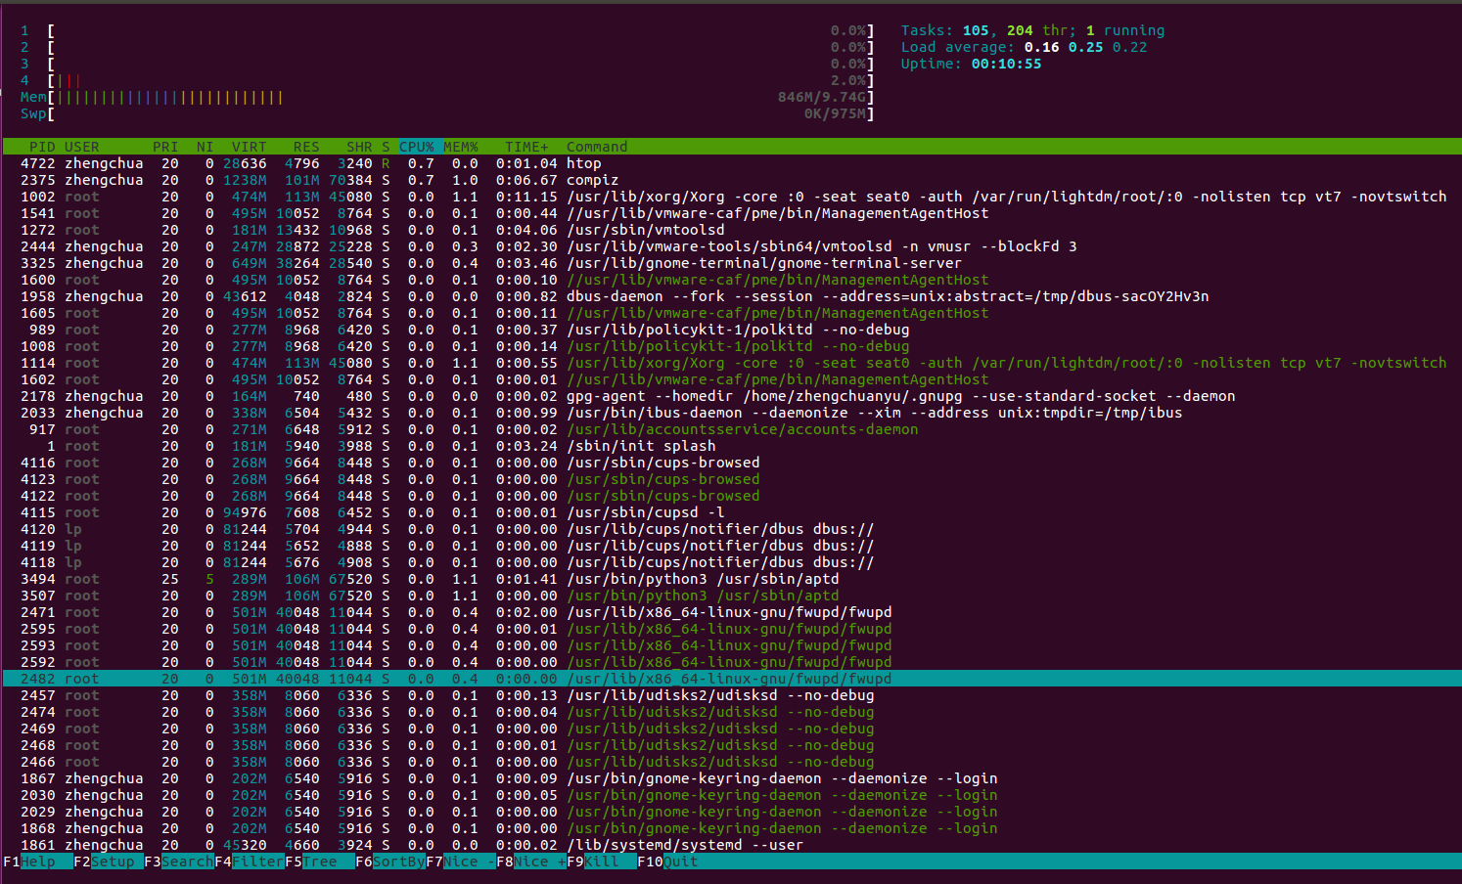Activate F4 Filter function

coord(250,862)
